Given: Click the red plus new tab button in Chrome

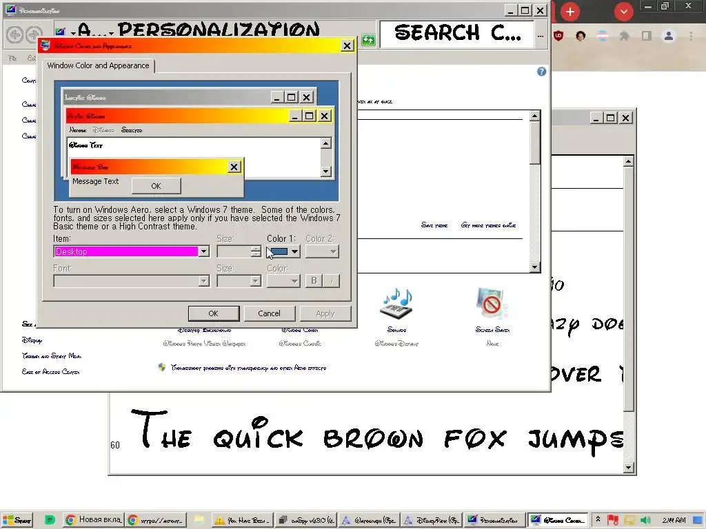Looking at the screenshot, I should tap(570, 12).
